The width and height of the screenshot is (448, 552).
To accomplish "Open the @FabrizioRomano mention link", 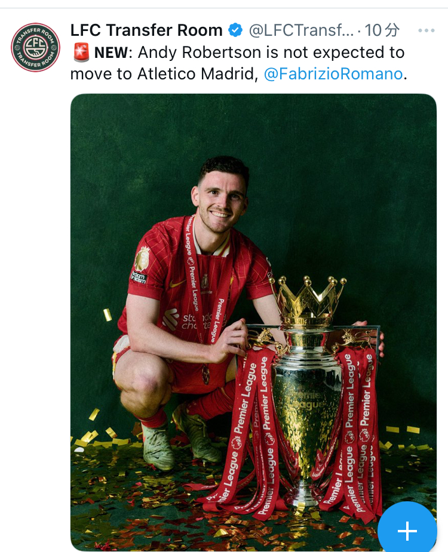I will pyautogui.click(x=333, y=74).
